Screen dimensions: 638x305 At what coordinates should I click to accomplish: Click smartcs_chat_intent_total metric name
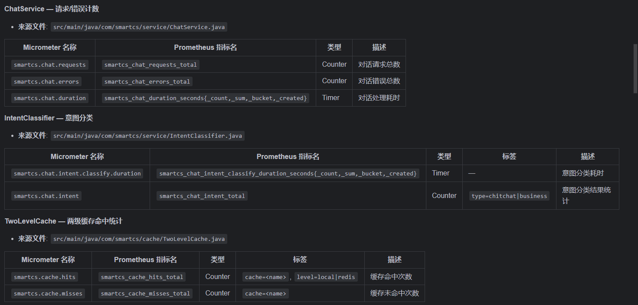[x=202, y=196]
